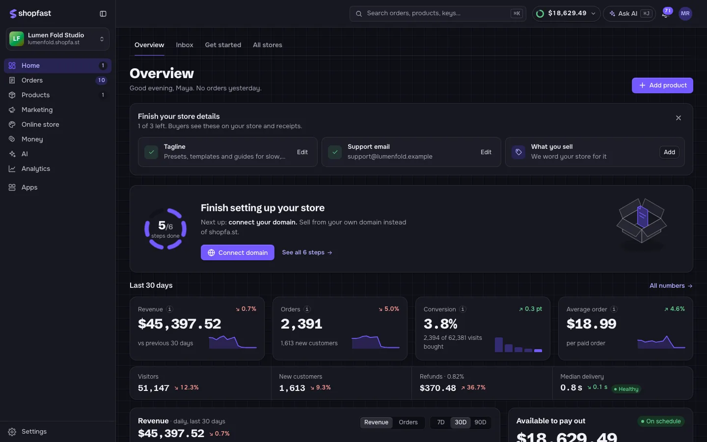
Task: Click the Connect domain button
Action: (238, 252)
